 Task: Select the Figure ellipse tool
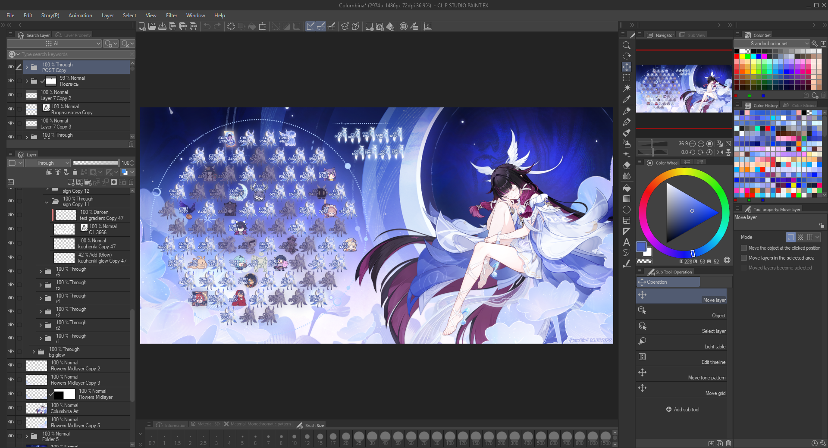tap(627, 210)
